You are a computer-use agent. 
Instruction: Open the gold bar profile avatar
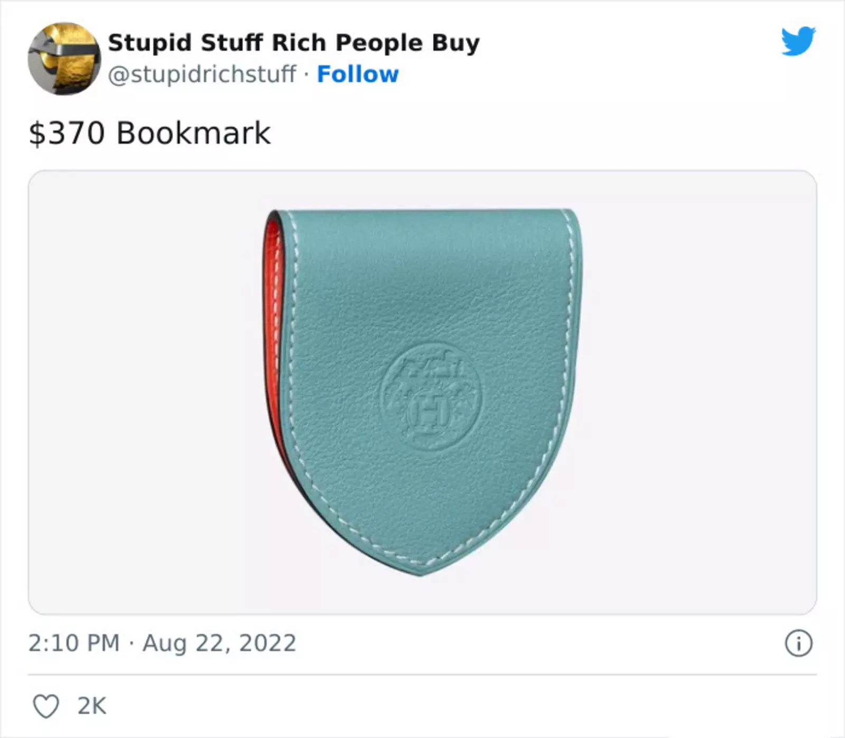(x=64, y=59)
